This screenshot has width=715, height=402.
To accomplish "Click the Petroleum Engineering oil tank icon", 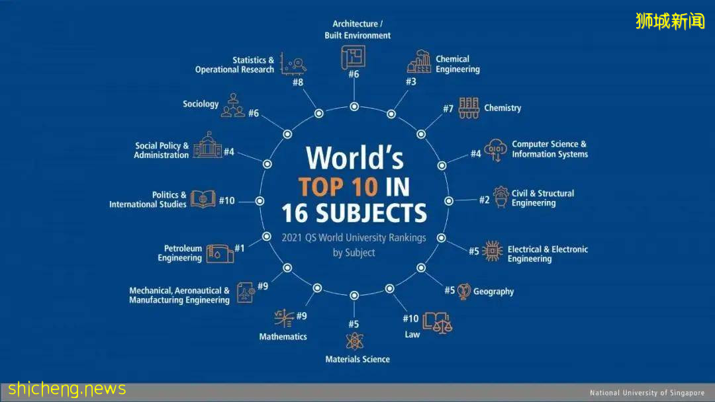I will [x=219, y=253].
